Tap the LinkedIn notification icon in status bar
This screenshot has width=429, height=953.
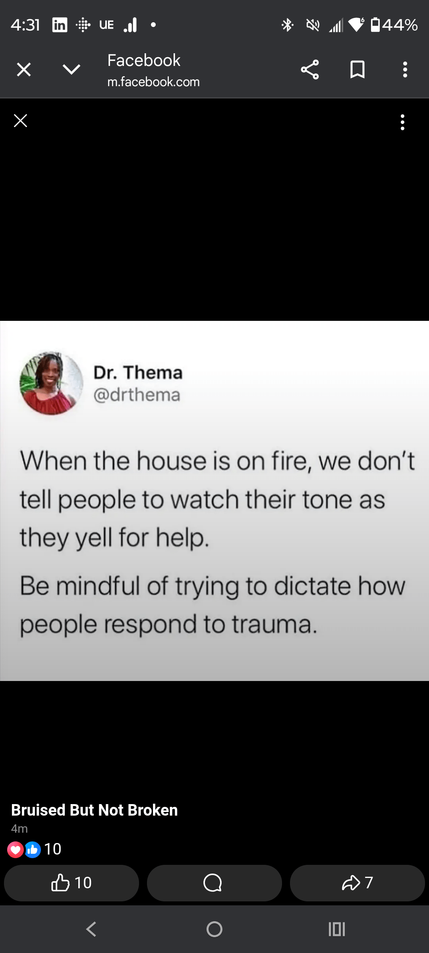60,25
